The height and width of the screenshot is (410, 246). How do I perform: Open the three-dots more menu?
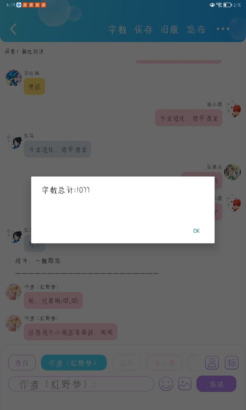coord(223,29)
